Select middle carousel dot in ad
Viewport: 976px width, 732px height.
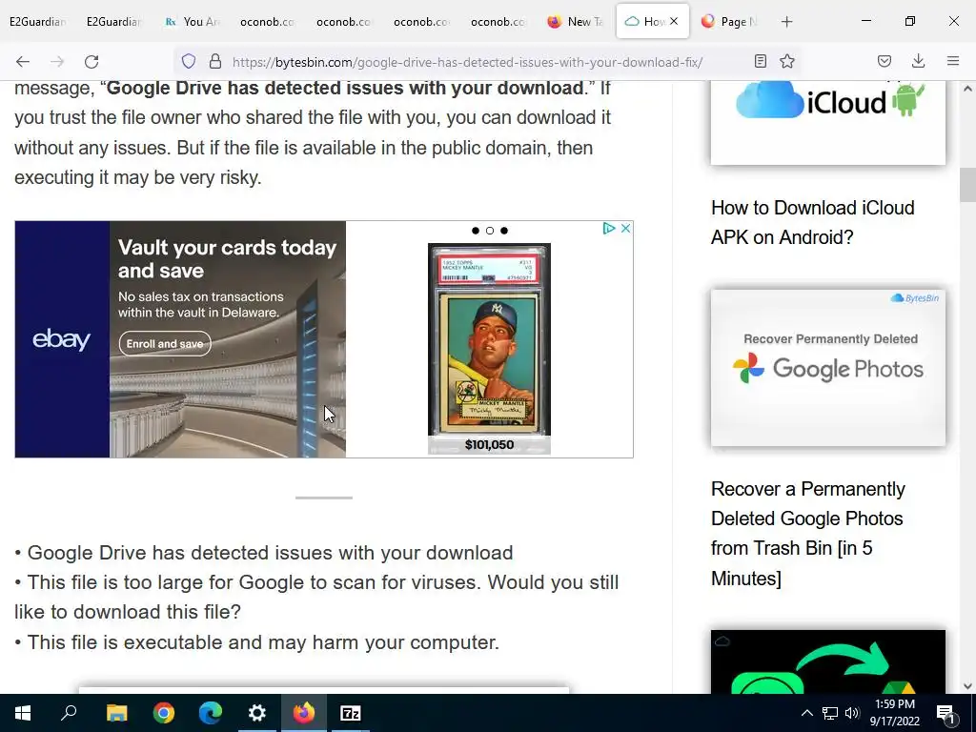point(490,231)
